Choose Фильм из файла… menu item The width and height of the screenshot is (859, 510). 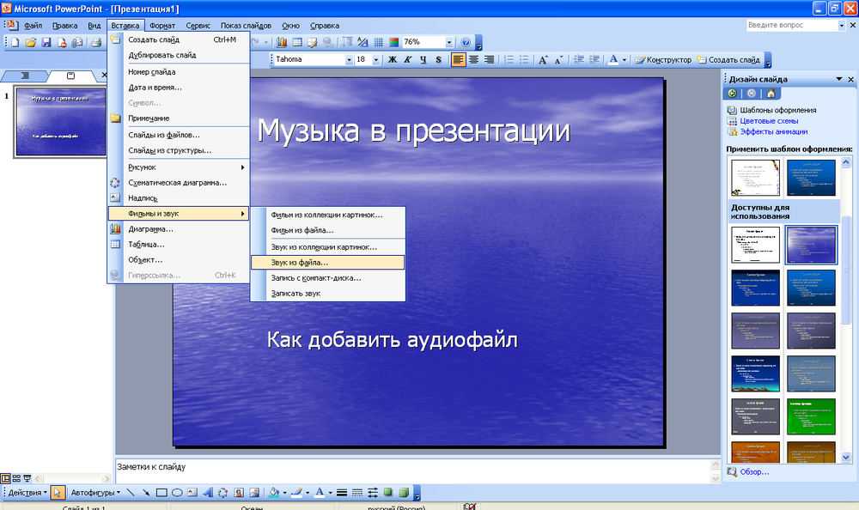(327, 230)
